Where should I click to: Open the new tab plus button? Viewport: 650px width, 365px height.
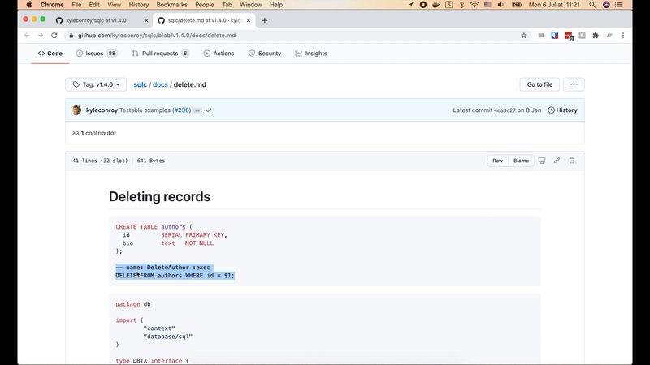[x=265, y=20]
